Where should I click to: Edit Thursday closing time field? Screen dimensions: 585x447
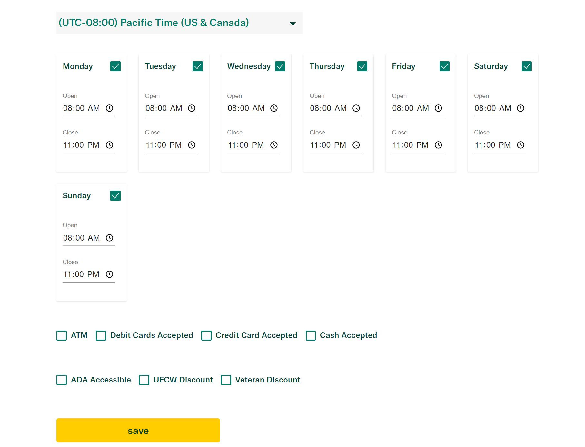click(x=336, y=145)
